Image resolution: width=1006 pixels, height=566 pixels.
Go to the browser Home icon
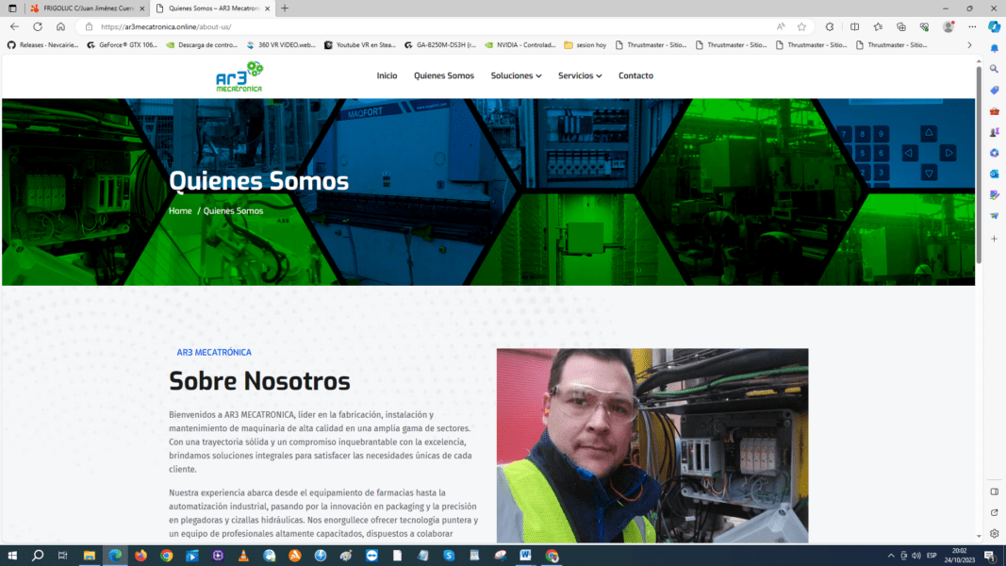pos(60,27)
